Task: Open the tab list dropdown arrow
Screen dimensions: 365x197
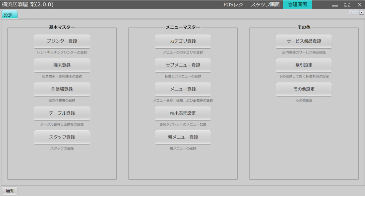Action: tap(361, 13)
